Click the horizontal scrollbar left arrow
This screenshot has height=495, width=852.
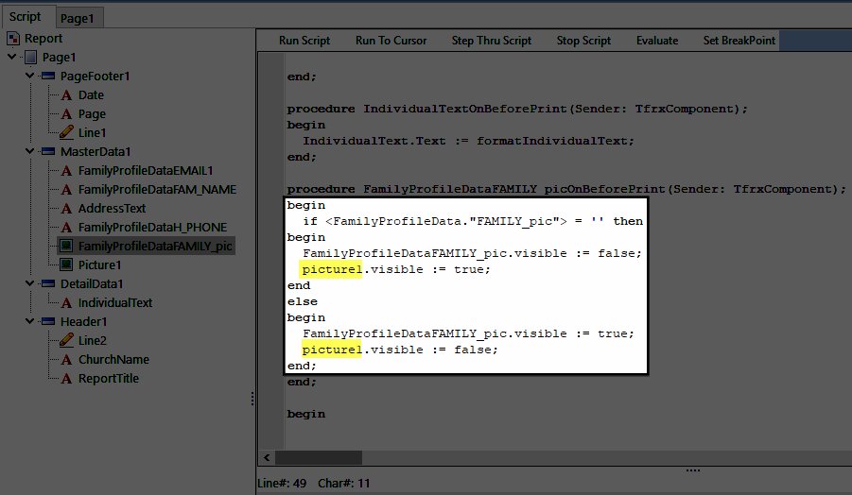(x=267, y=457)
